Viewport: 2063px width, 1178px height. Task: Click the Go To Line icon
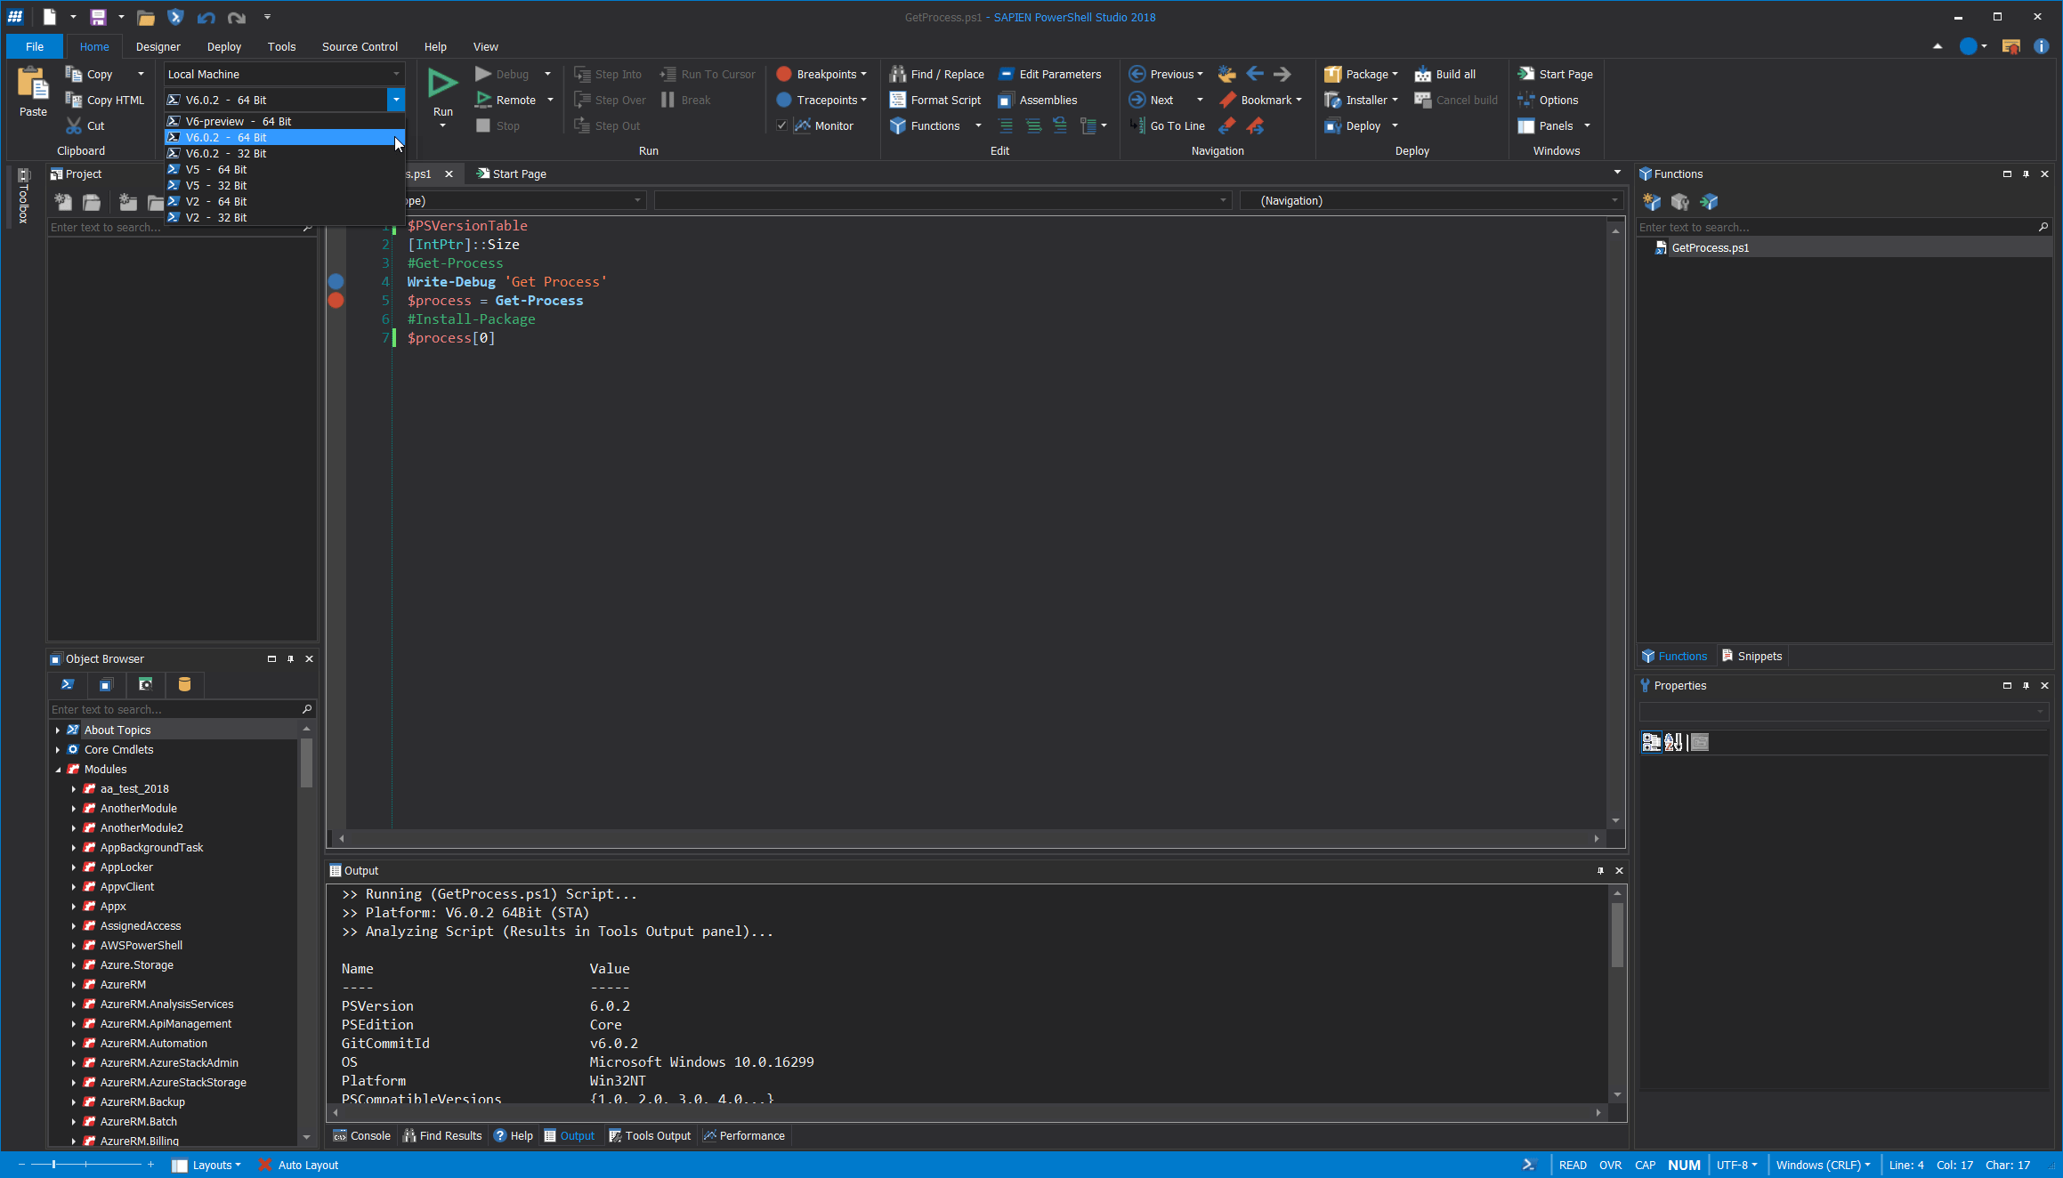click(x=1137, y=125)
